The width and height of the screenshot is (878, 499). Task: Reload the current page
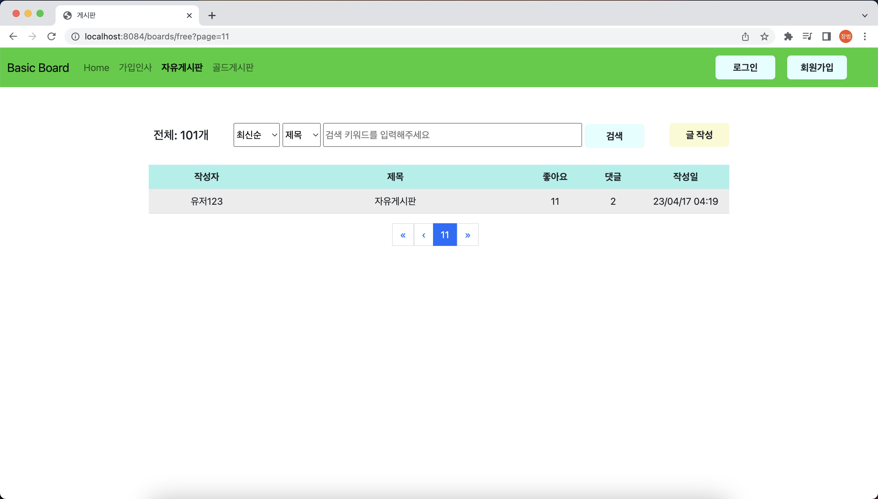point(51,36)
